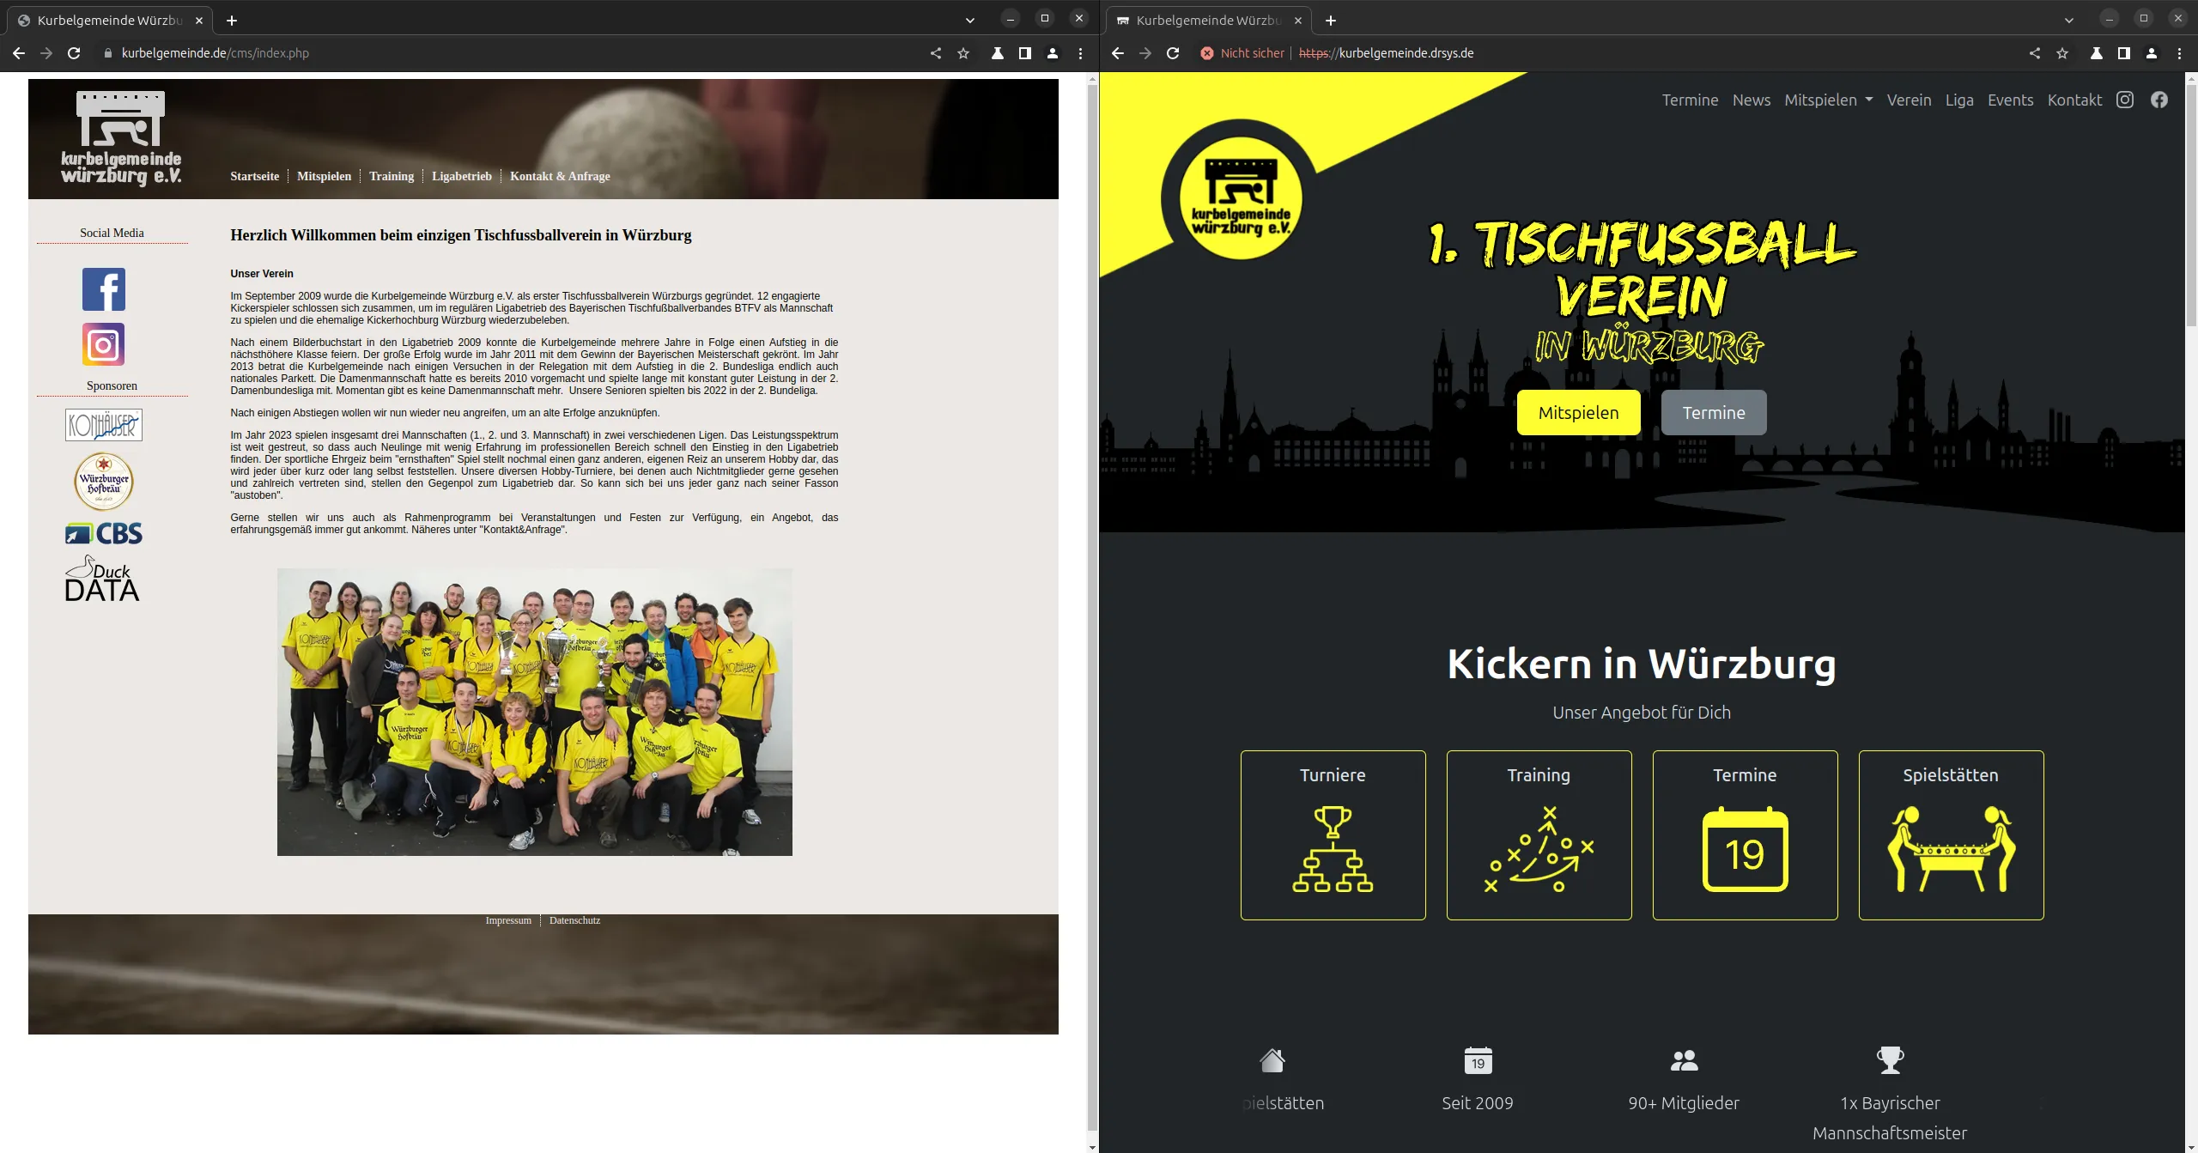Screen dimensions: 2198x1153
Task: Click the yellow Mitspielen button
Action: tap(1578, 412)
